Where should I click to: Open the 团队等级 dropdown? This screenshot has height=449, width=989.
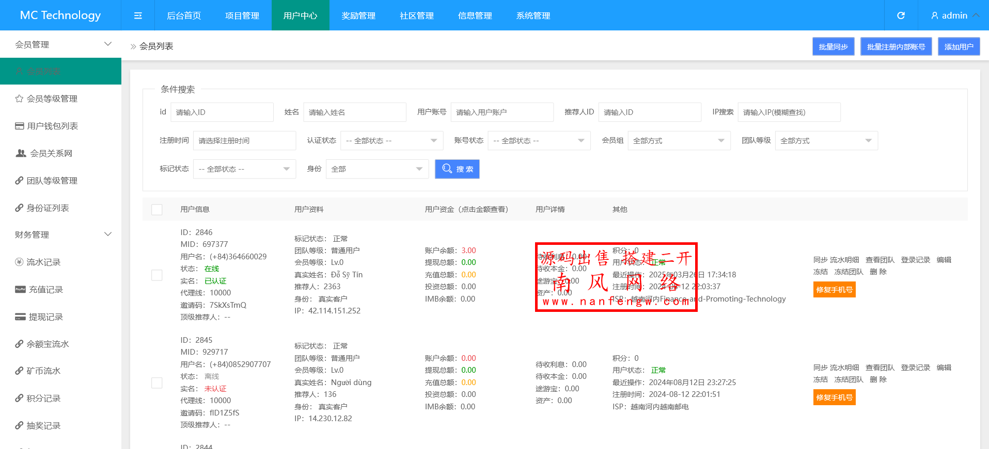pos(826,141)
